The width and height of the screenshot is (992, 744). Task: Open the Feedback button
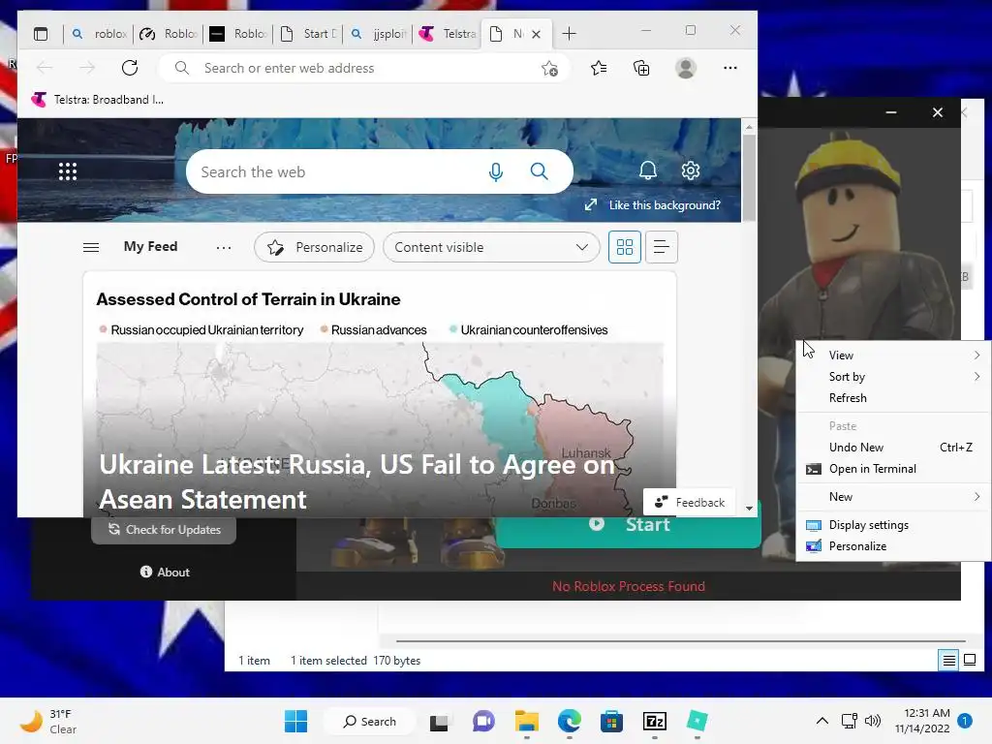click(x=689, y=503)
